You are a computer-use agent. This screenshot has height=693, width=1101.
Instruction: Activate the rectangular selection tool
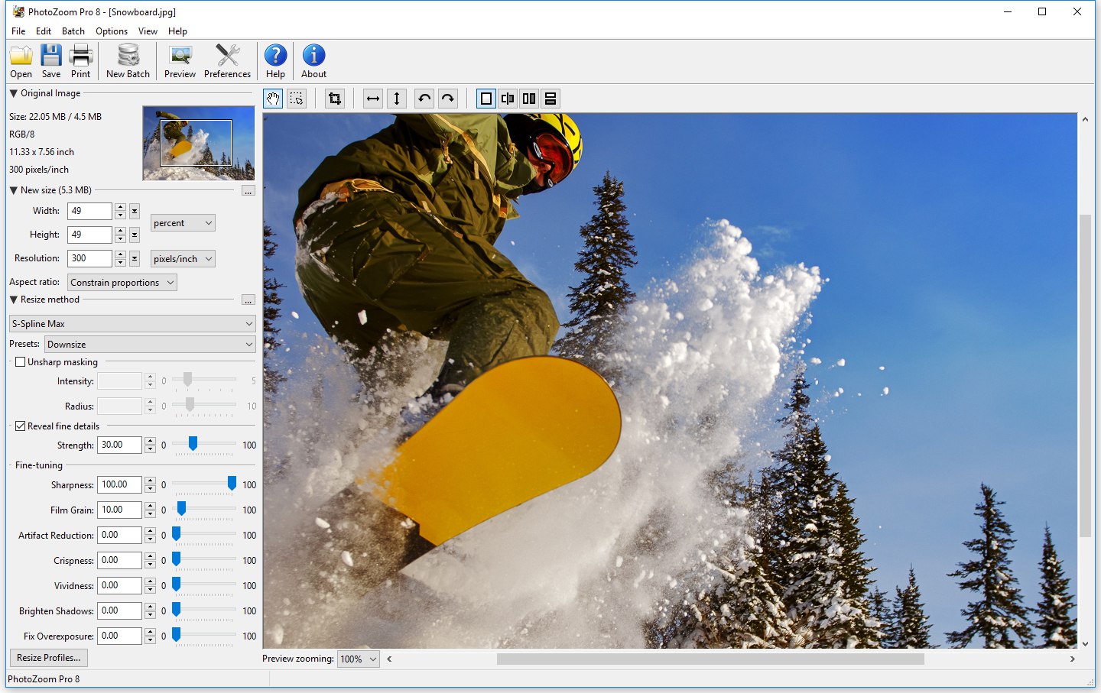coord(297,98)
